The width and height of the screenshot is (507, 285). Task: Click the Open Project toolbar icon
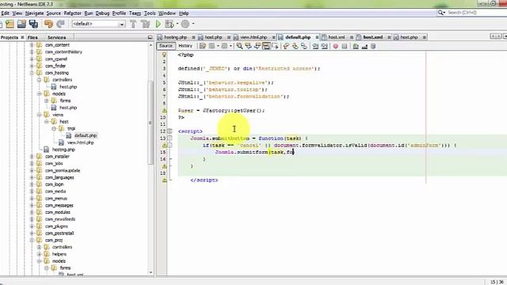click(x=21, y=24)
